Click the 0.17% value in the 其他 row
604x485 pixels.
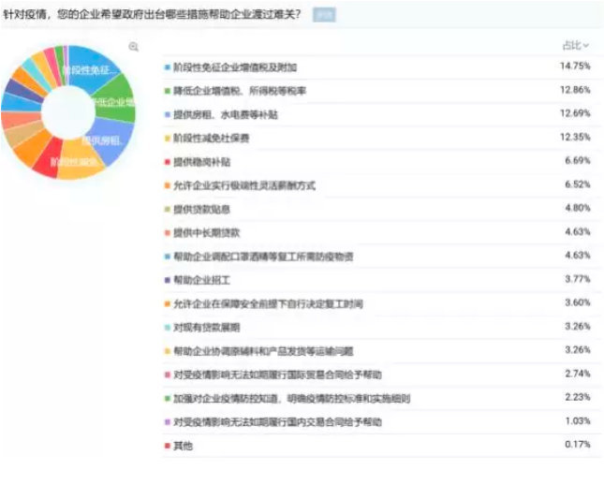pyautogui.click(x=578, y=445)
